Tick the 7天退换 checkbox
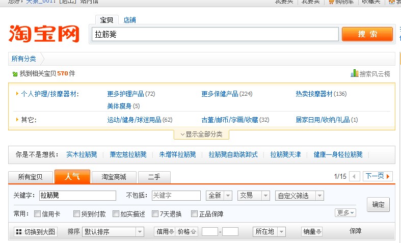401x243 pixels. 155,213
